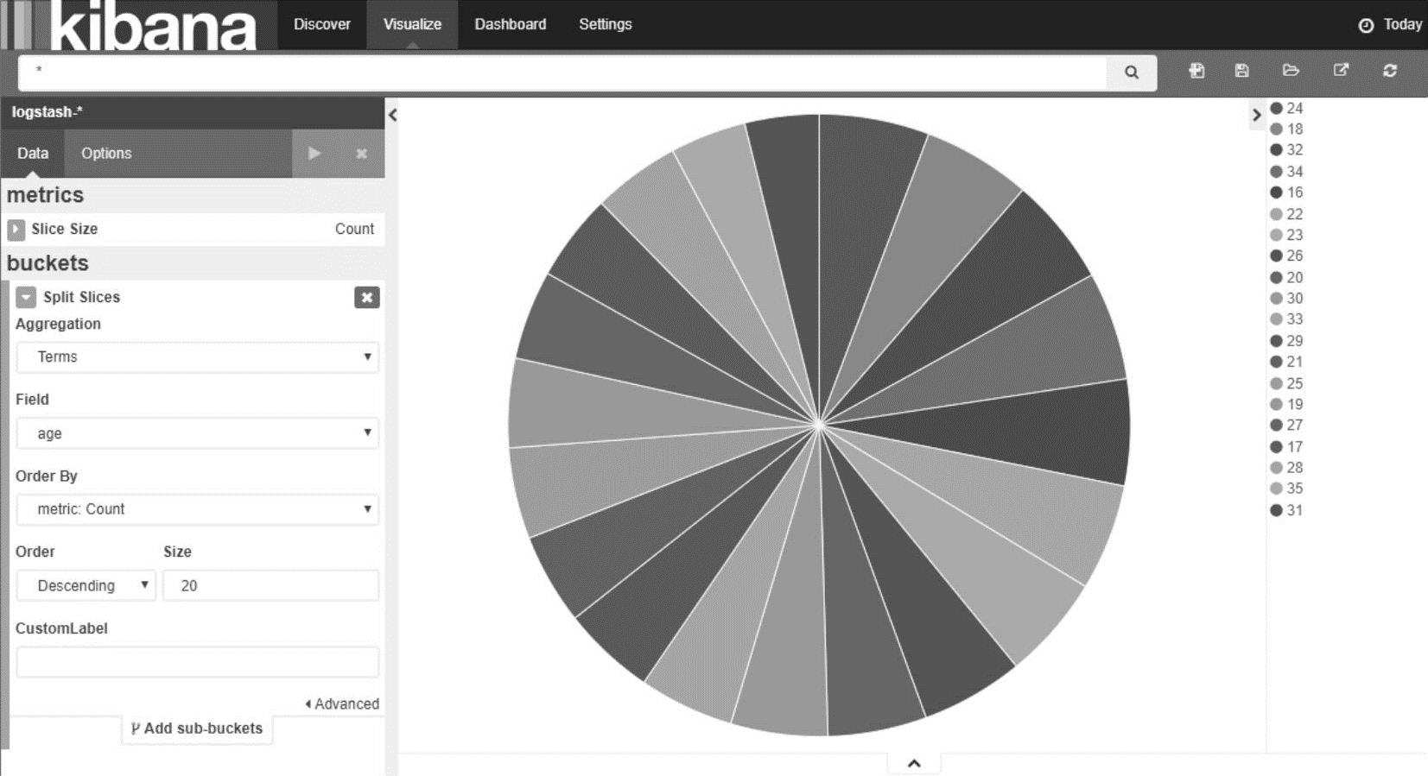Select legend entry 27

click(x=1286, y=426)
